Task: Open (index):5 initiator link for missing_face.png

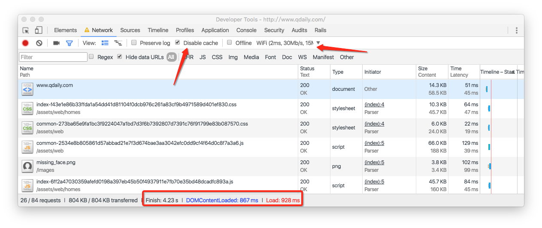Action: pos(374,162)
